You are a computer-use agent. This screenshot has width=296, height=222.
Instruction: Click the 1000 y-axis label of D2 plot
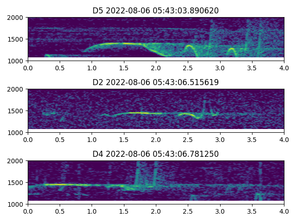click(16, 132)
